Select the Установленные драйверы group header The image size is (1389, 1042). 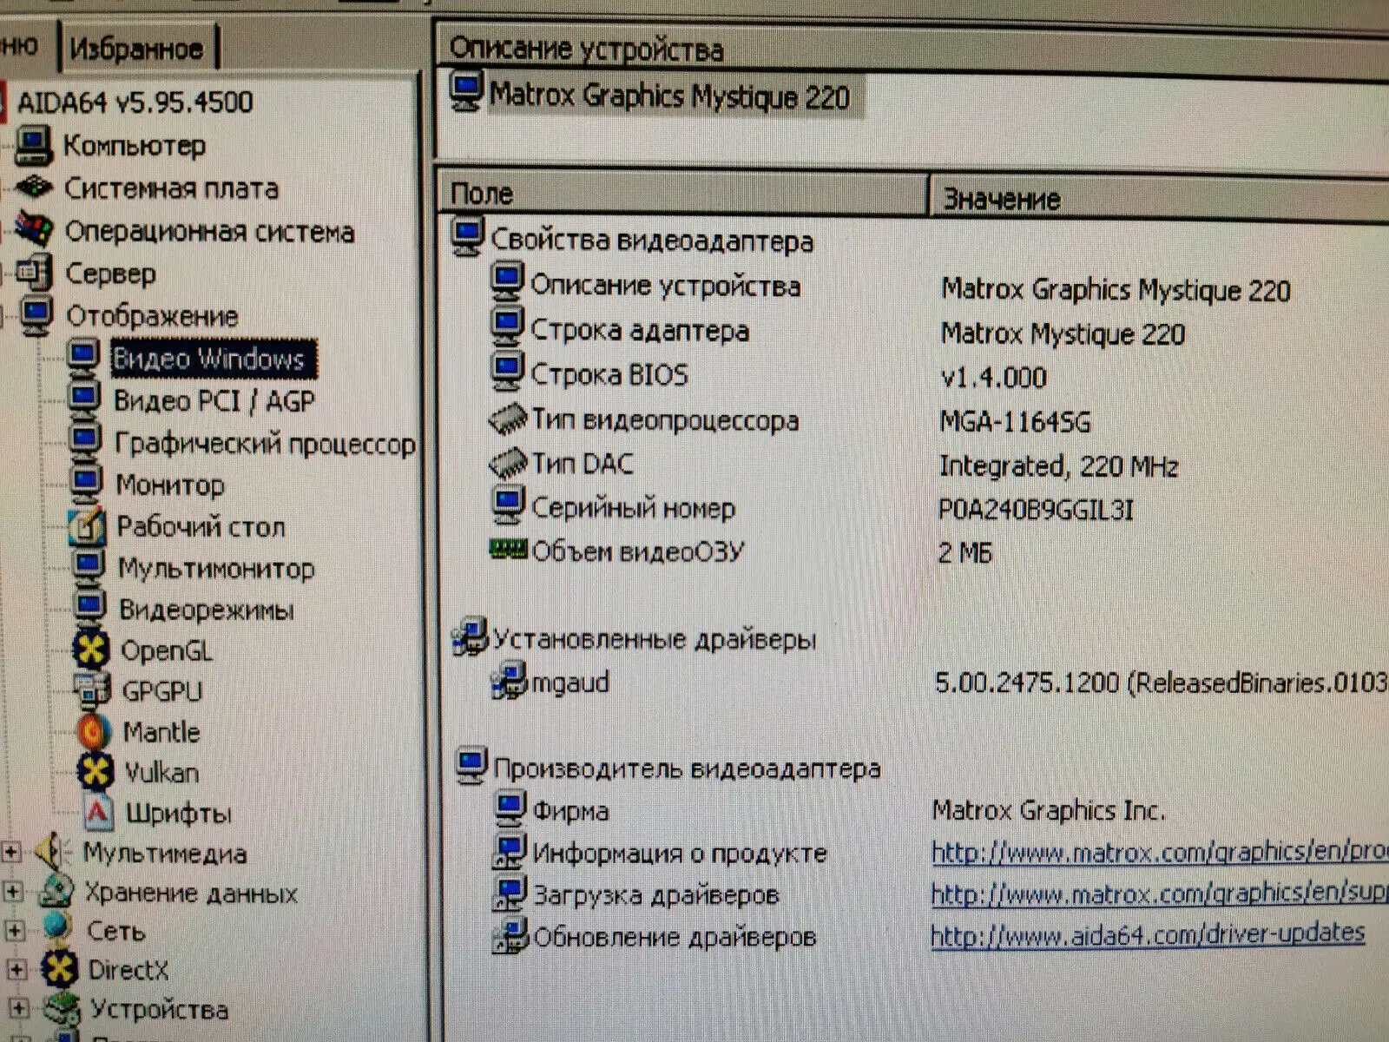pyautogui.click(x=655, y=640)
